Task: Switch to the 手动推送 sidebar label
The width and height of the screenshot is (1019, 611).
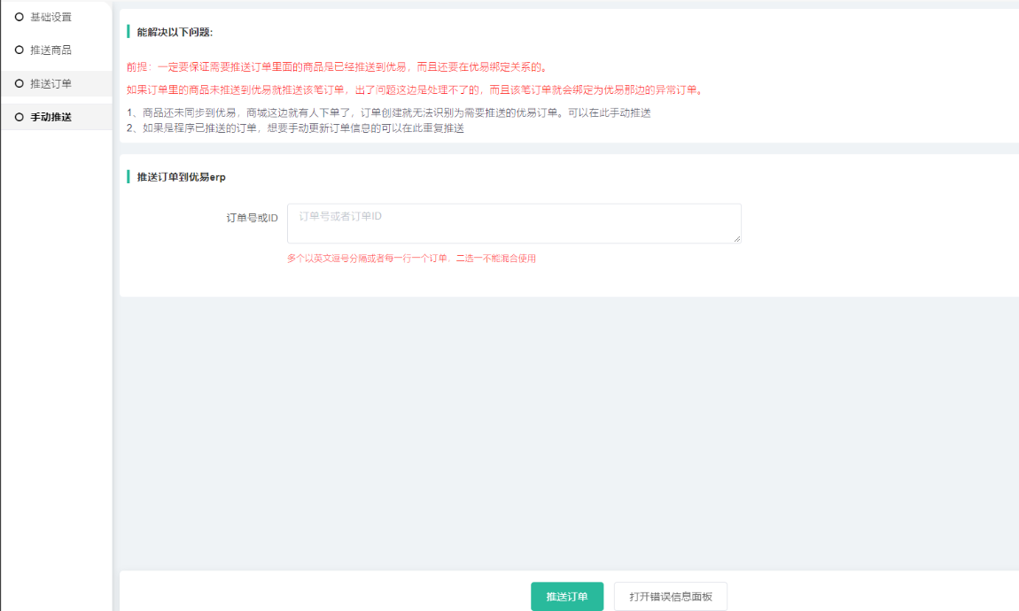Action: [51, 117]
